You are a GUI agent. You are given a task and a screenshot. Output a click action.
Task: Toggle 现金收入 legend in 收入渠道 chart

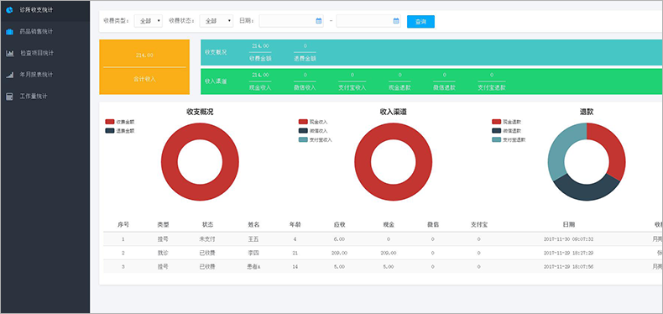pyautogui.click(x=313, y=122)
